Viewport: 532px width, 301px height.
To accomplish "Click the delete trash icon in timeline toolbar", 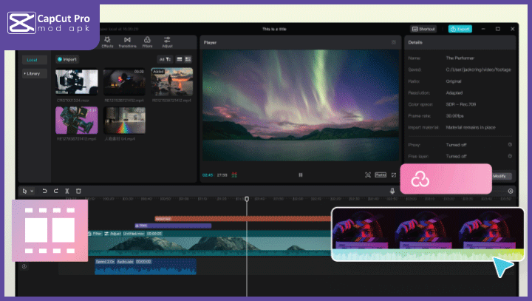I will coord(78,191).
